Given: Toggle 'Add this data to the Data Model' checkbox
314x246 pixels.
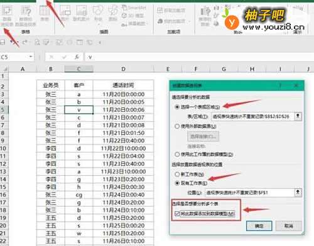Looking at the screenshot, I should click(x=177, y=213).
